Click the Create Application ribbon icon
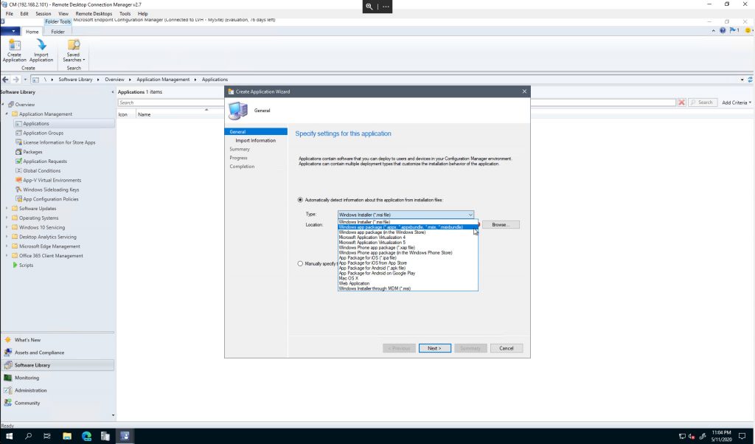This screenshot has height=444, width=755. 15,45
